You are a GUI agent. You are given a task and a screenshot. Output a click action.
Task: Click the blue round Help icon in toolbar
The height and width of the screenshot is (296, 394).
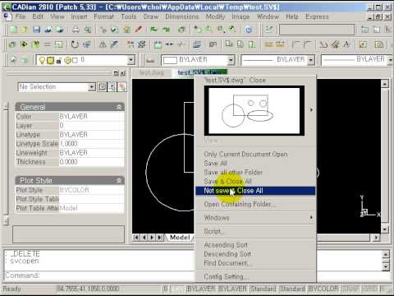click(249, 30)
